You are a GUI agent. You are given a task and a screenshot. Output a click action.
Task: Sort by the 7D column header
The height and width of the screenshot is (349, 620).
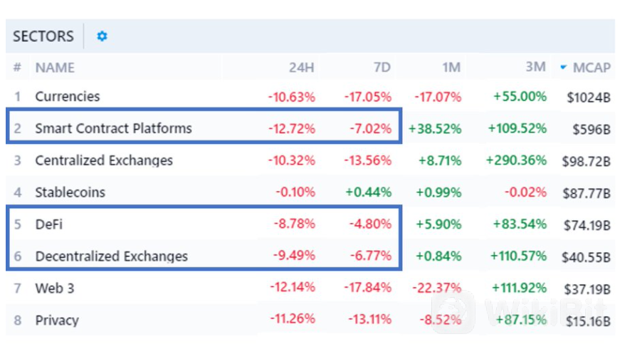pyautogui.click(x=382, y=68)
